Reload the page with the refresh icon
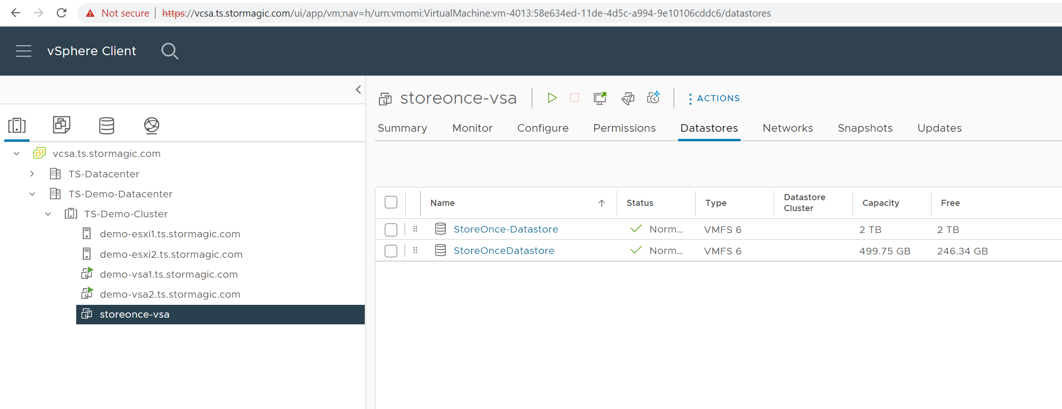Image resolution: width=1062 pixels, height=409 pixels. (x=61, y=13)
